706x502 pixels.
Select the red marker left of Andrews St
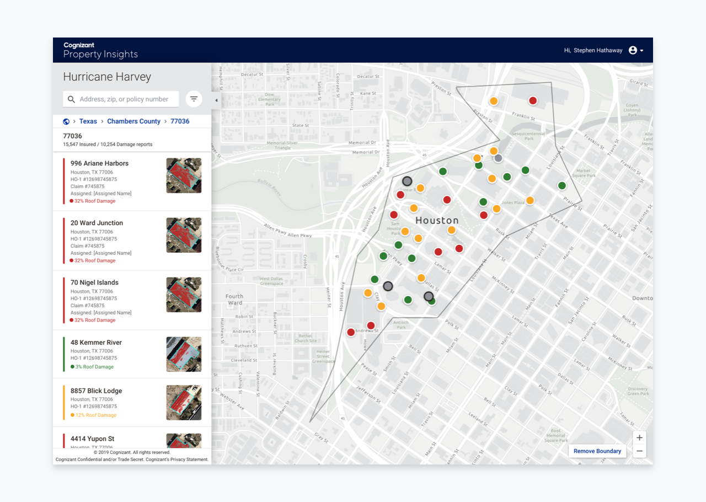351,332
